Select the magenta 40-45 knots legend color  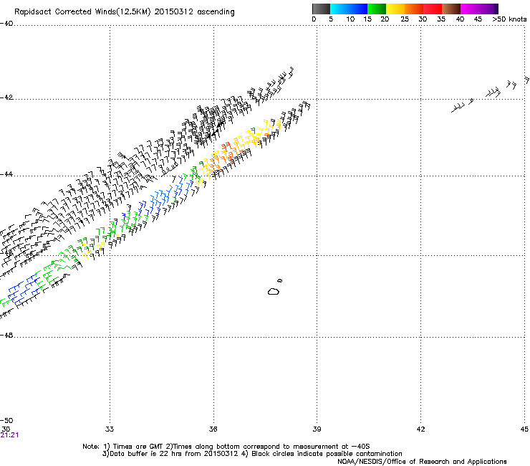coord(470,9)
